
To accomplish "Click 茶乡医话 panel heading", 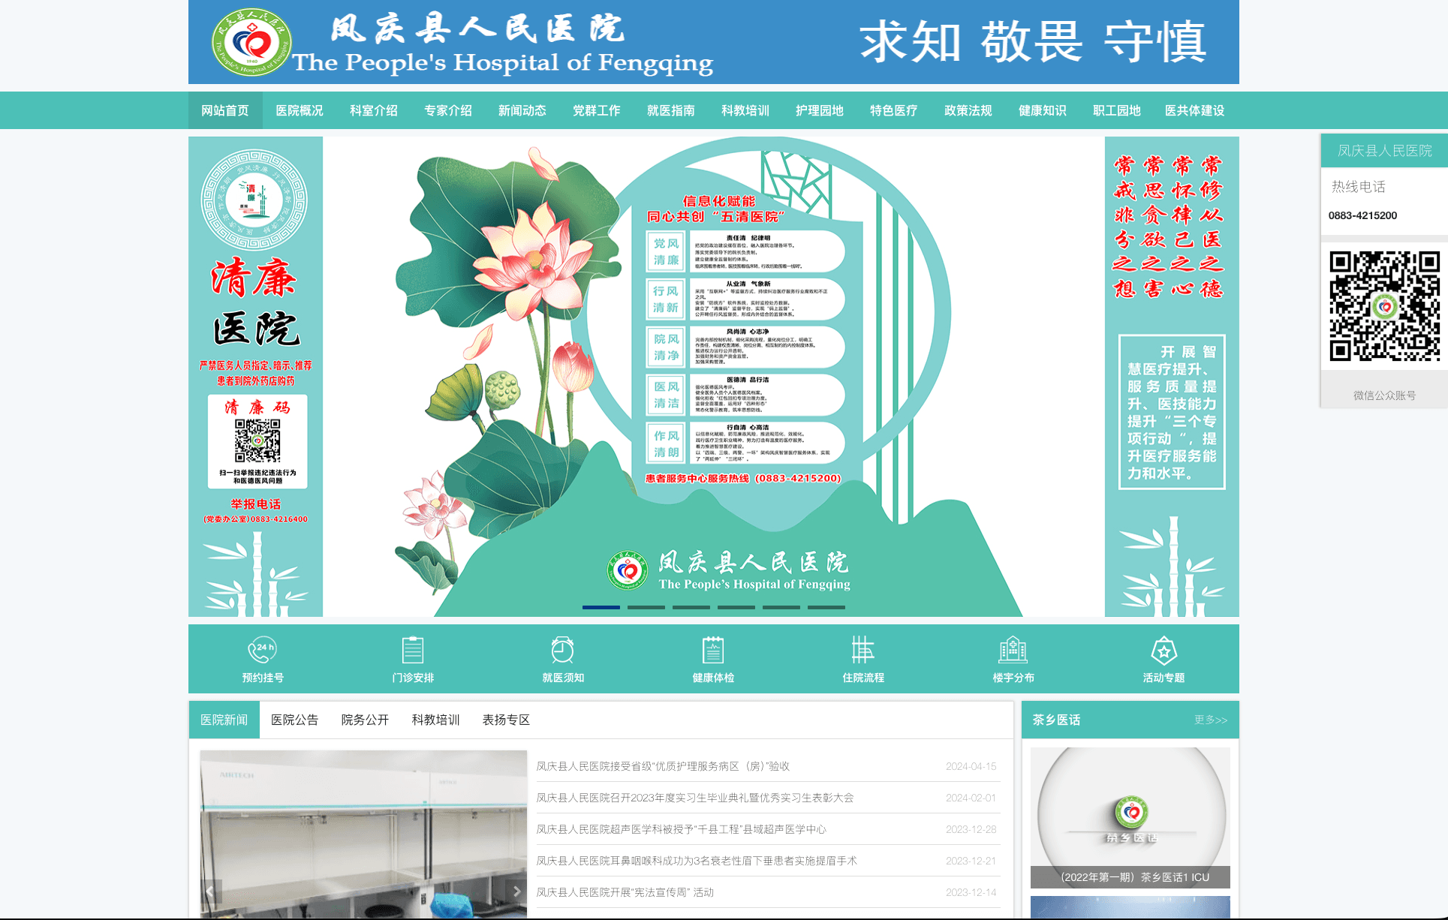I will [1056, 720].
